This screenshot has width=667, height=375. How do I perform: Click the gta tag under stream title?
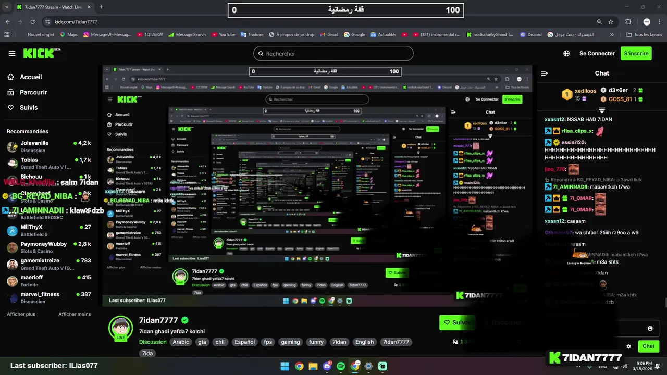pos(202,342)
